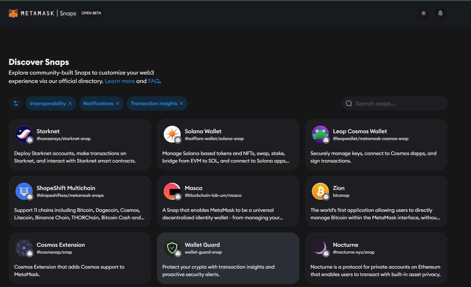Click the MetaMask fox logo
The image size is (471, 287).
click(13, 13)
